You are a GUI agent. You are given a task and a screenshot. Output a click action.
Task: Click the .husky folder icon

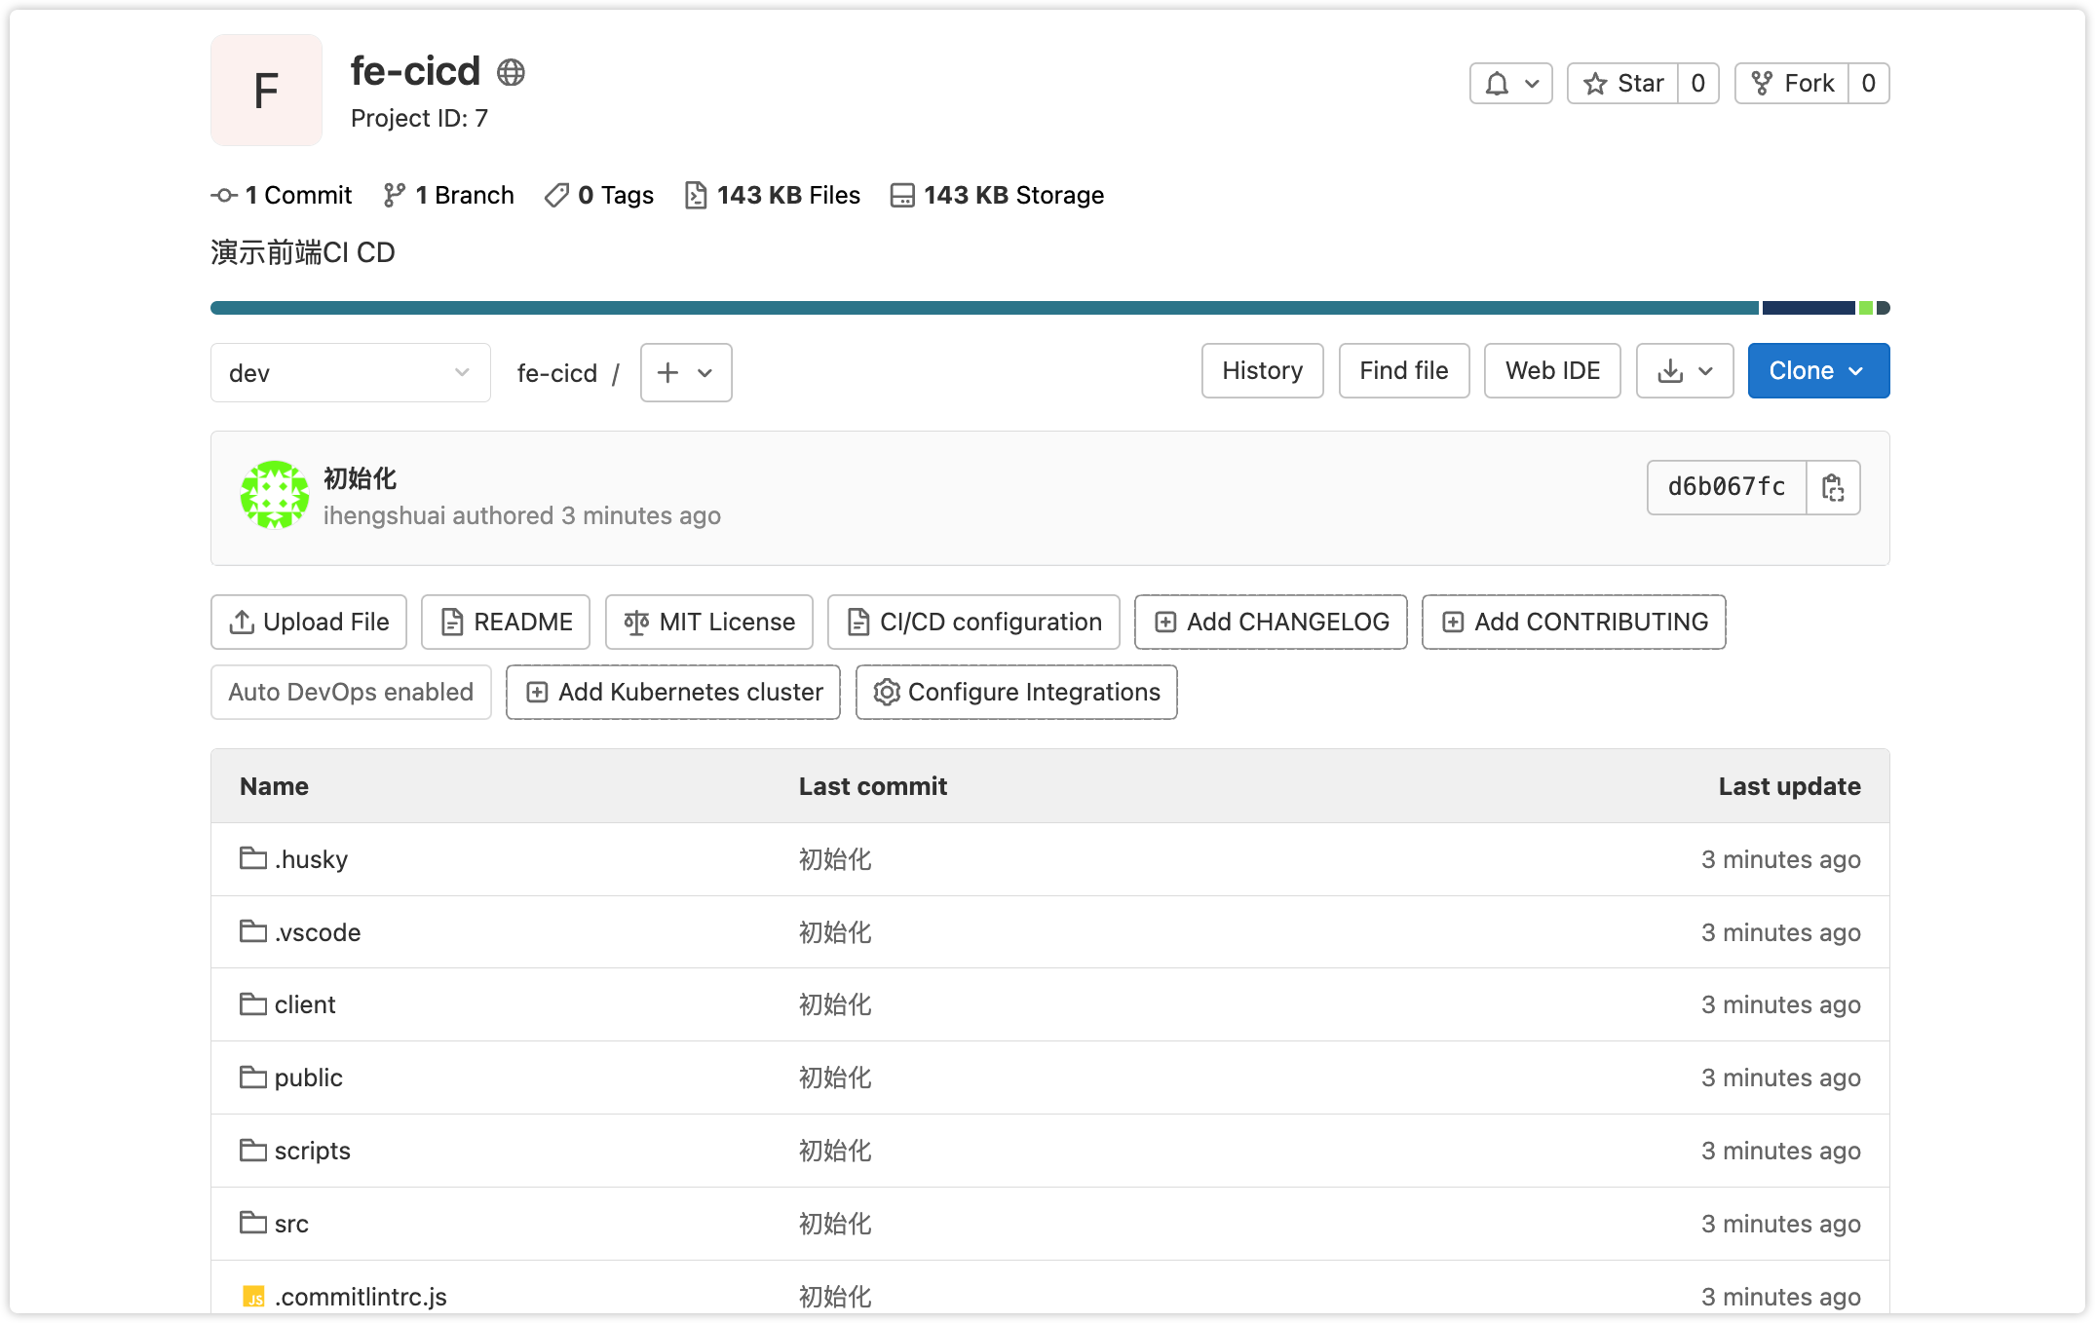point(253,858)
